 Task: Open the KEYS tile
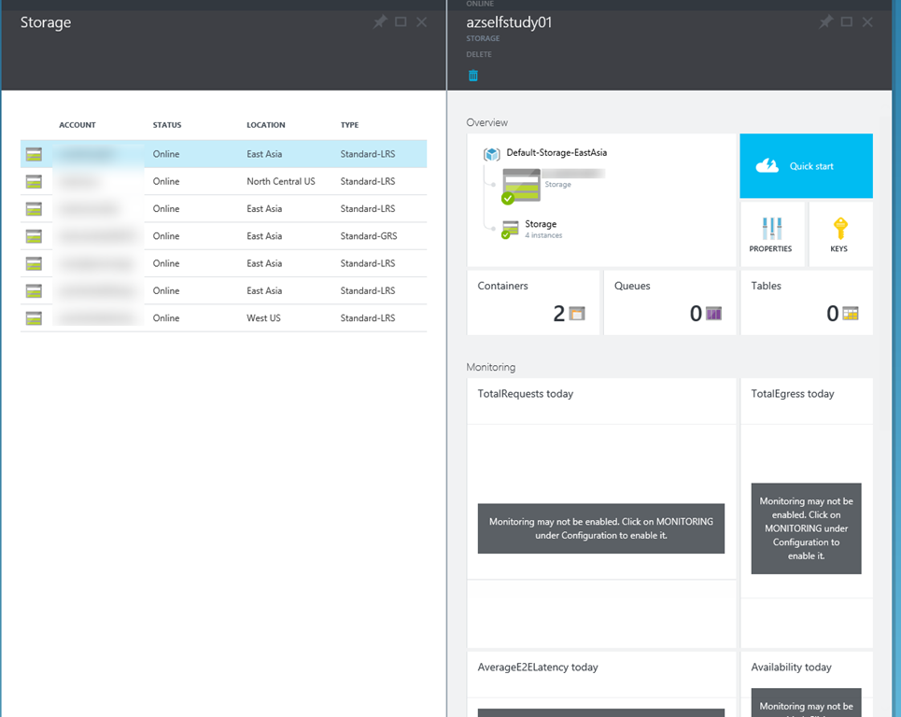click(x=840, y=233)
